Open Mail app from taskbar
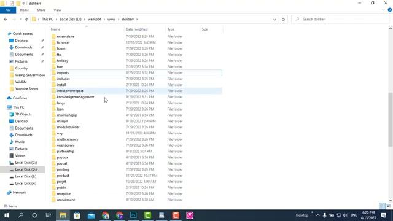The width and height of the screenshot is (393, 221). click(x=91, y=215)
